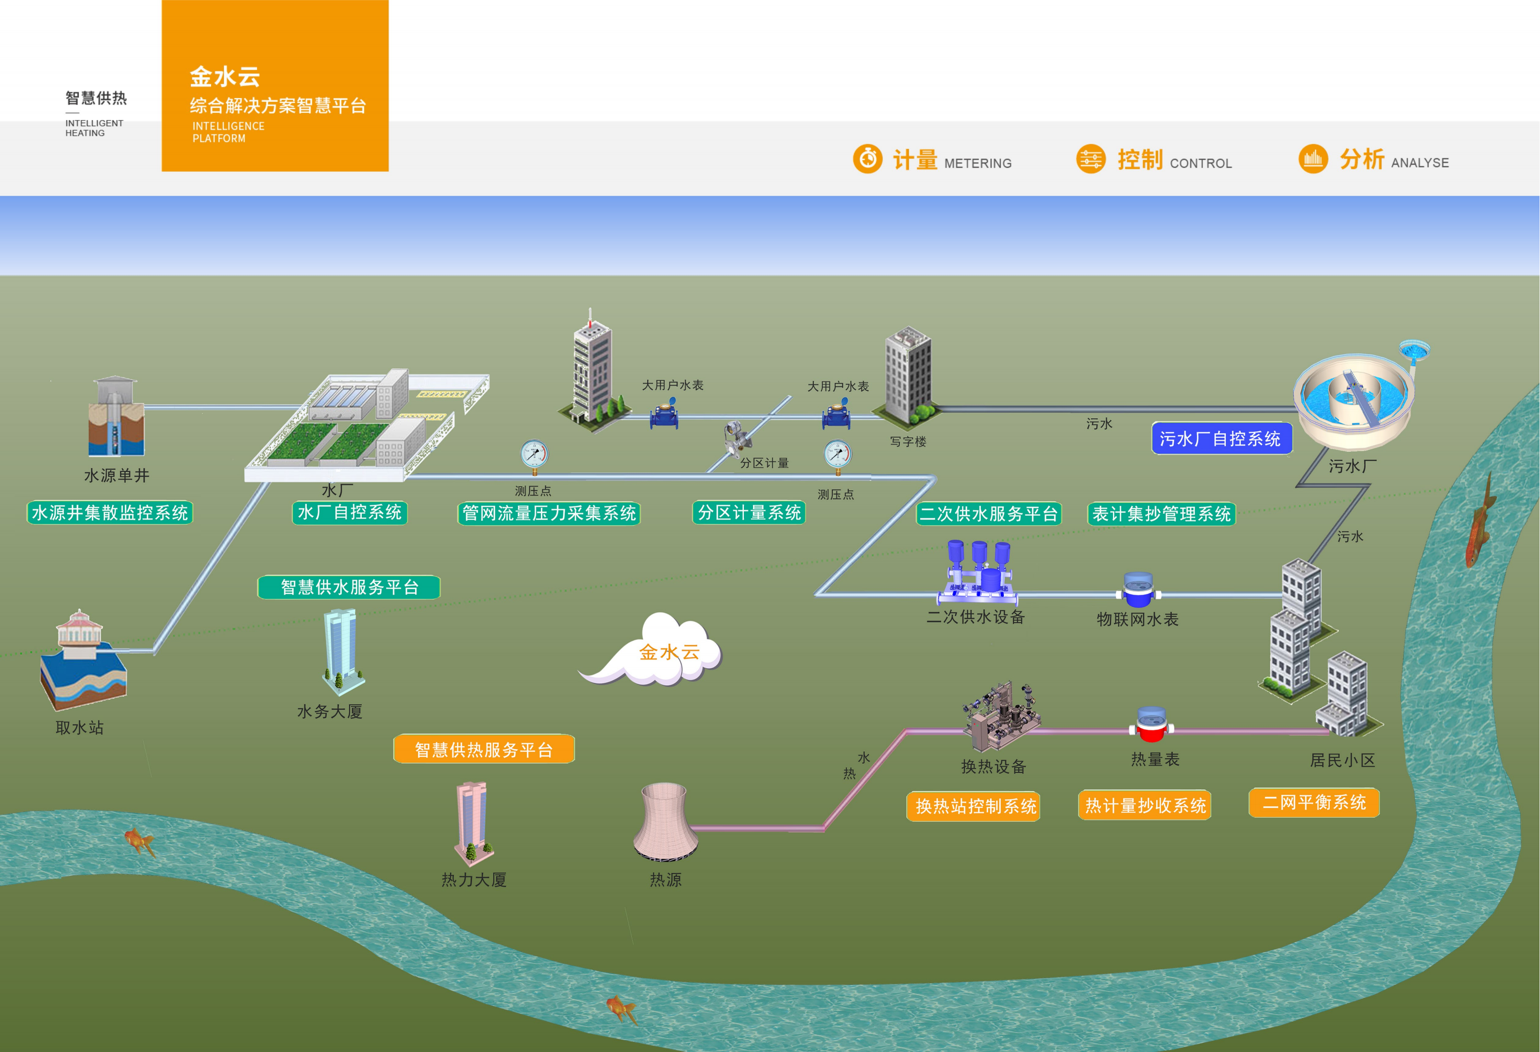1540x1052 pixels.
Task: Click the 水务大厦 building icon
Action: (342, 652)
